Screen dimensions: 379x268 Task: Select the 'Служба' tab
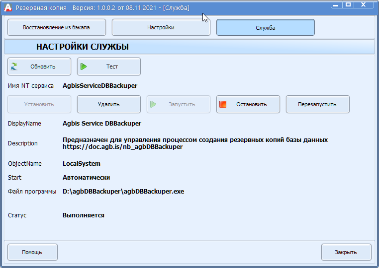(266, 27)
